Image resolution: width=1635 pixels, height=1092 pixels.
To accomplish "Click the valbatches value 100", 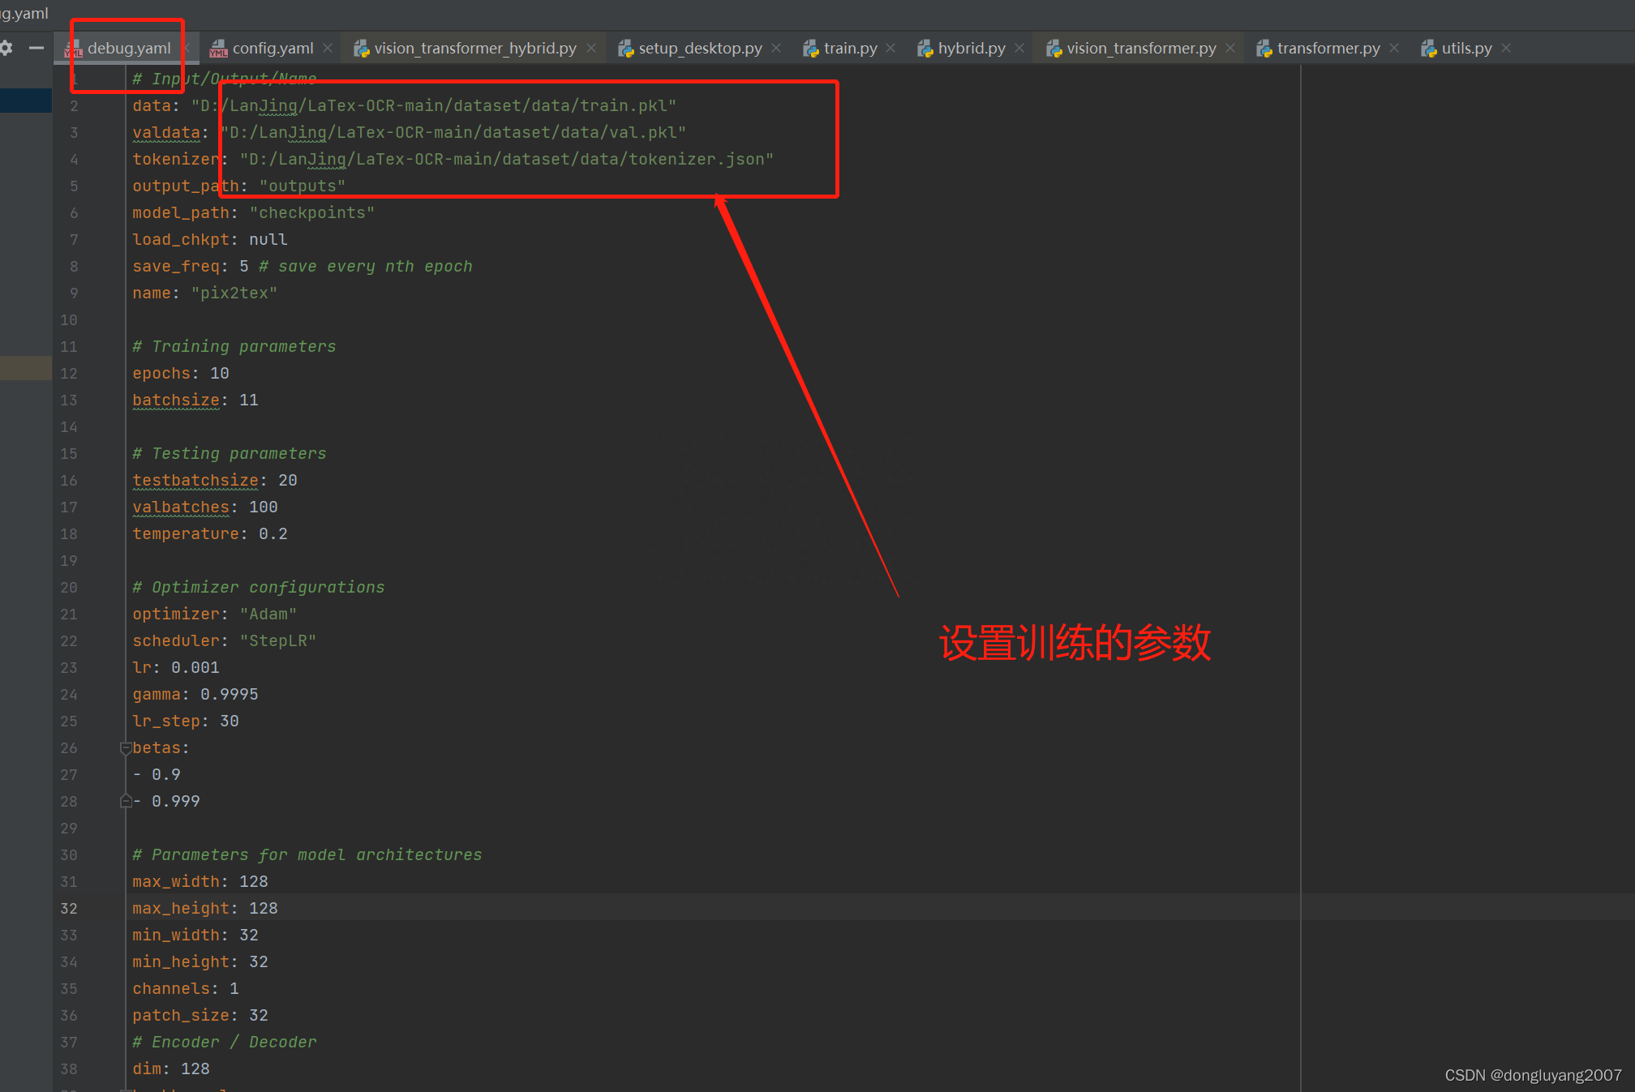I will click(x=264, y=507).
